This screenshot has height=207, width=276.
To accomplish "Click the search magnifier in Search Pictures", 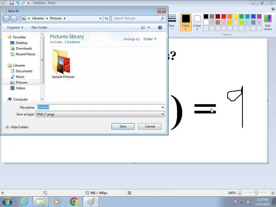I will 163,18.
